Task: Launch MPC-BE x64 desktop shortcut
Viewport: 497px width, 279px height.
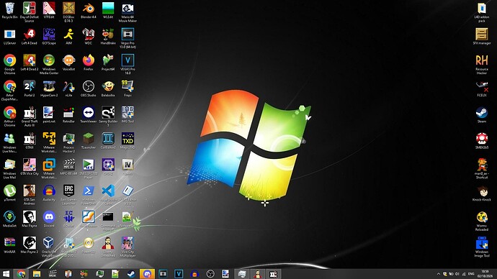Action: 68,167
